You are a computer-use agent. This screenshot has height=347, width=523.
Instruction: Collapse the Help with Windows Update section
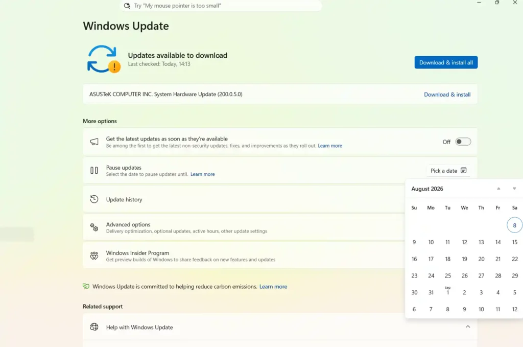pos(468,327)
